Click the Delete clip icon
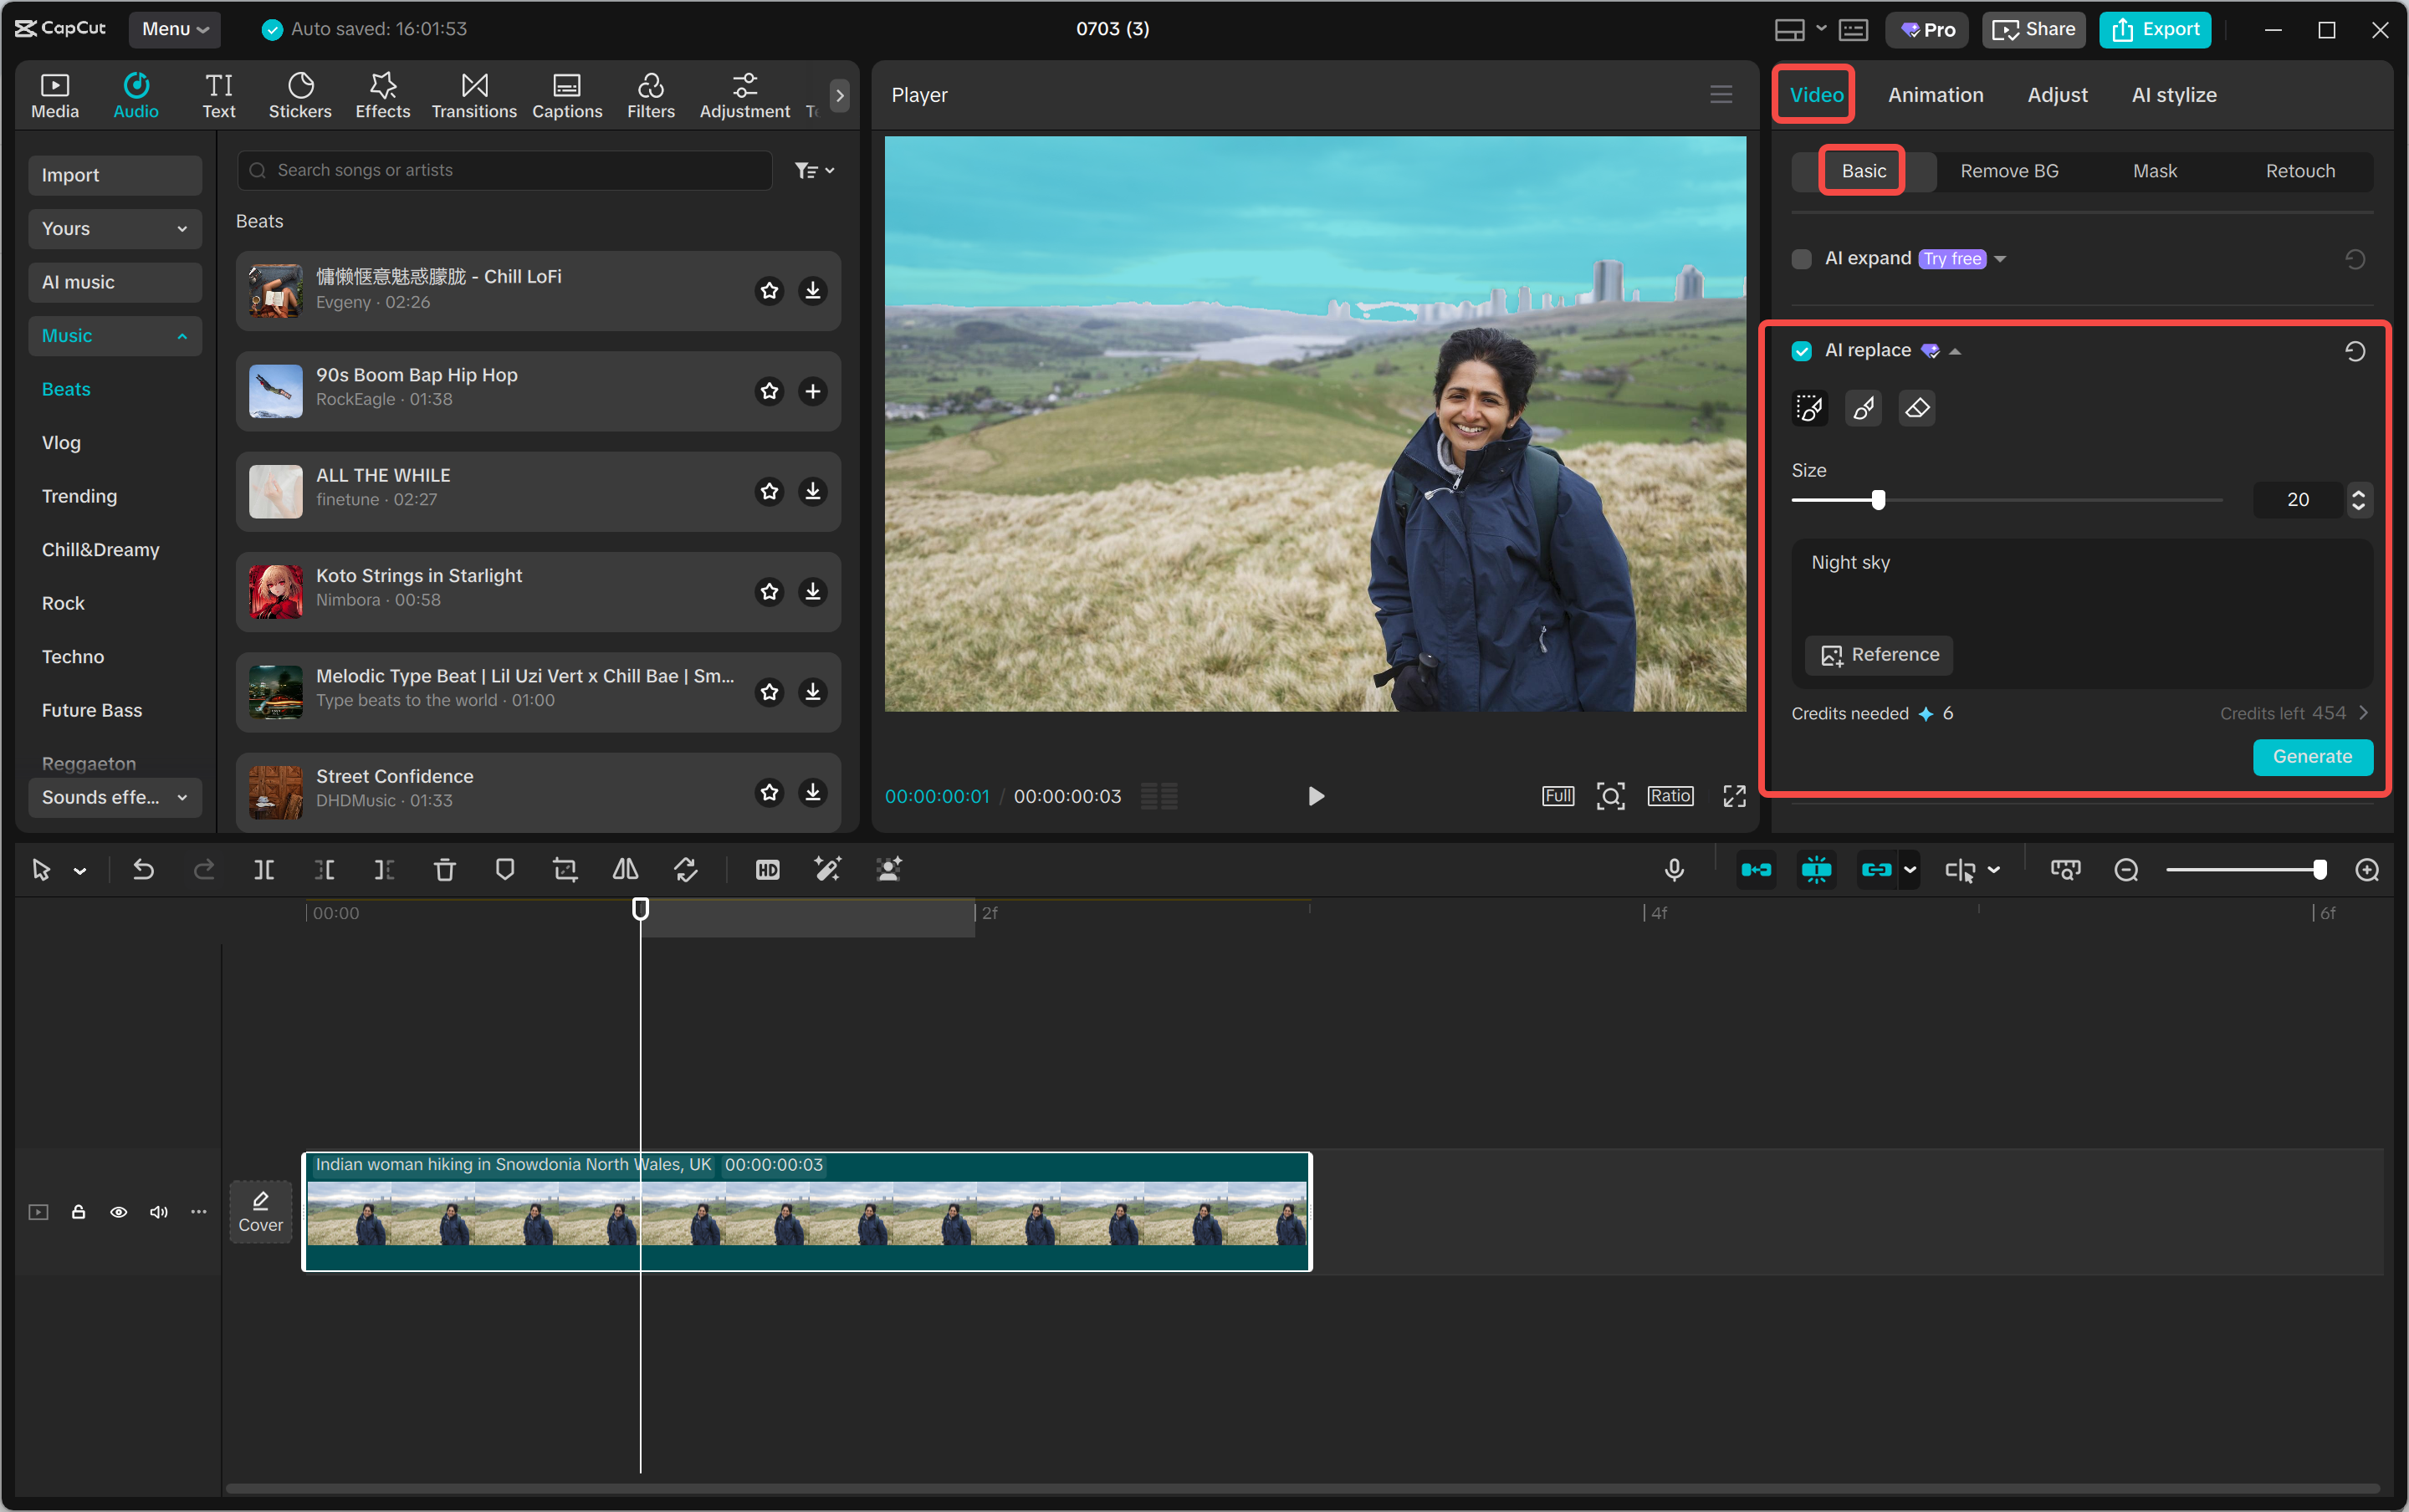Viewport: 2409px width, 1512px height. point(445,870)
